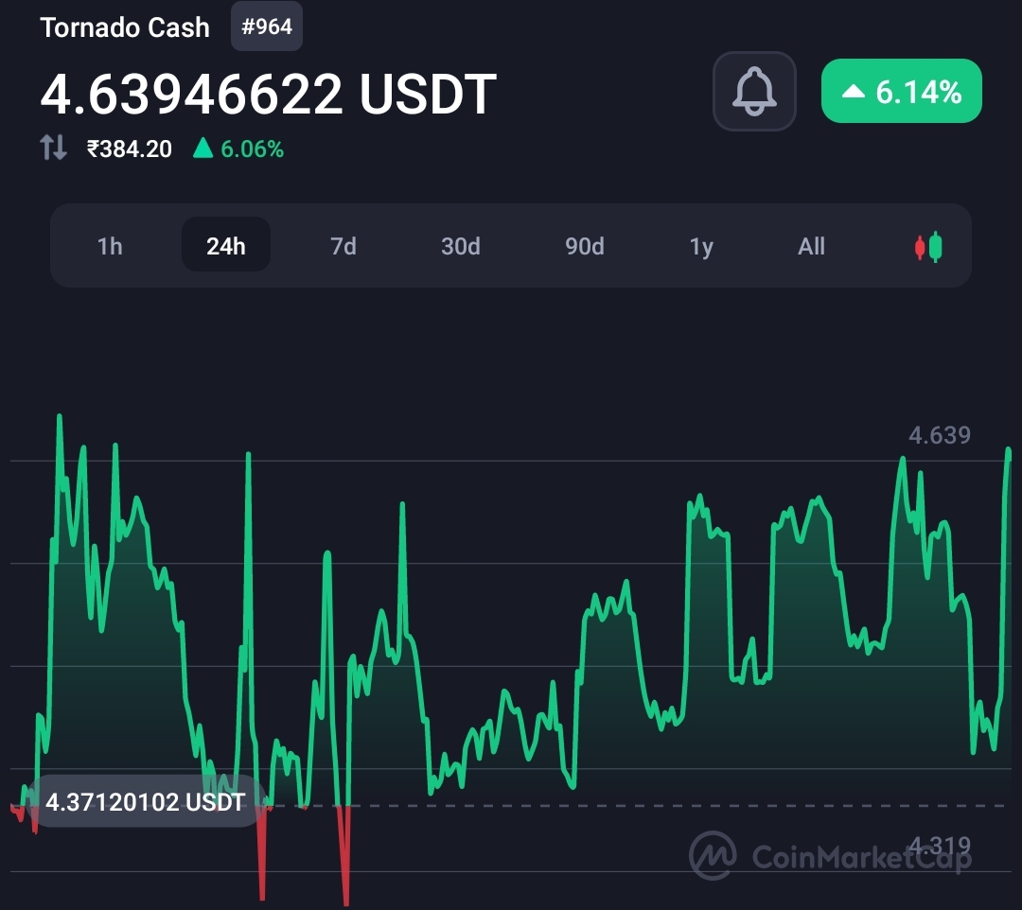Select the All time range
Image resolution: width=1022 pixels, height=910 pixels.
[x=812, y=246]
